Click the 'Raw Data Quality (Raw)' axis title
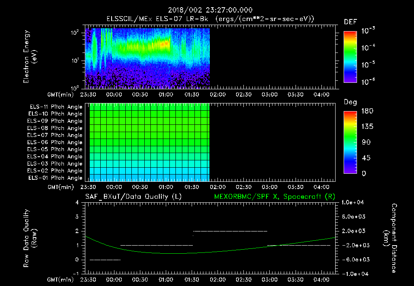The height and width of the screenshot is (286, 414). click(x=30, y=238)
